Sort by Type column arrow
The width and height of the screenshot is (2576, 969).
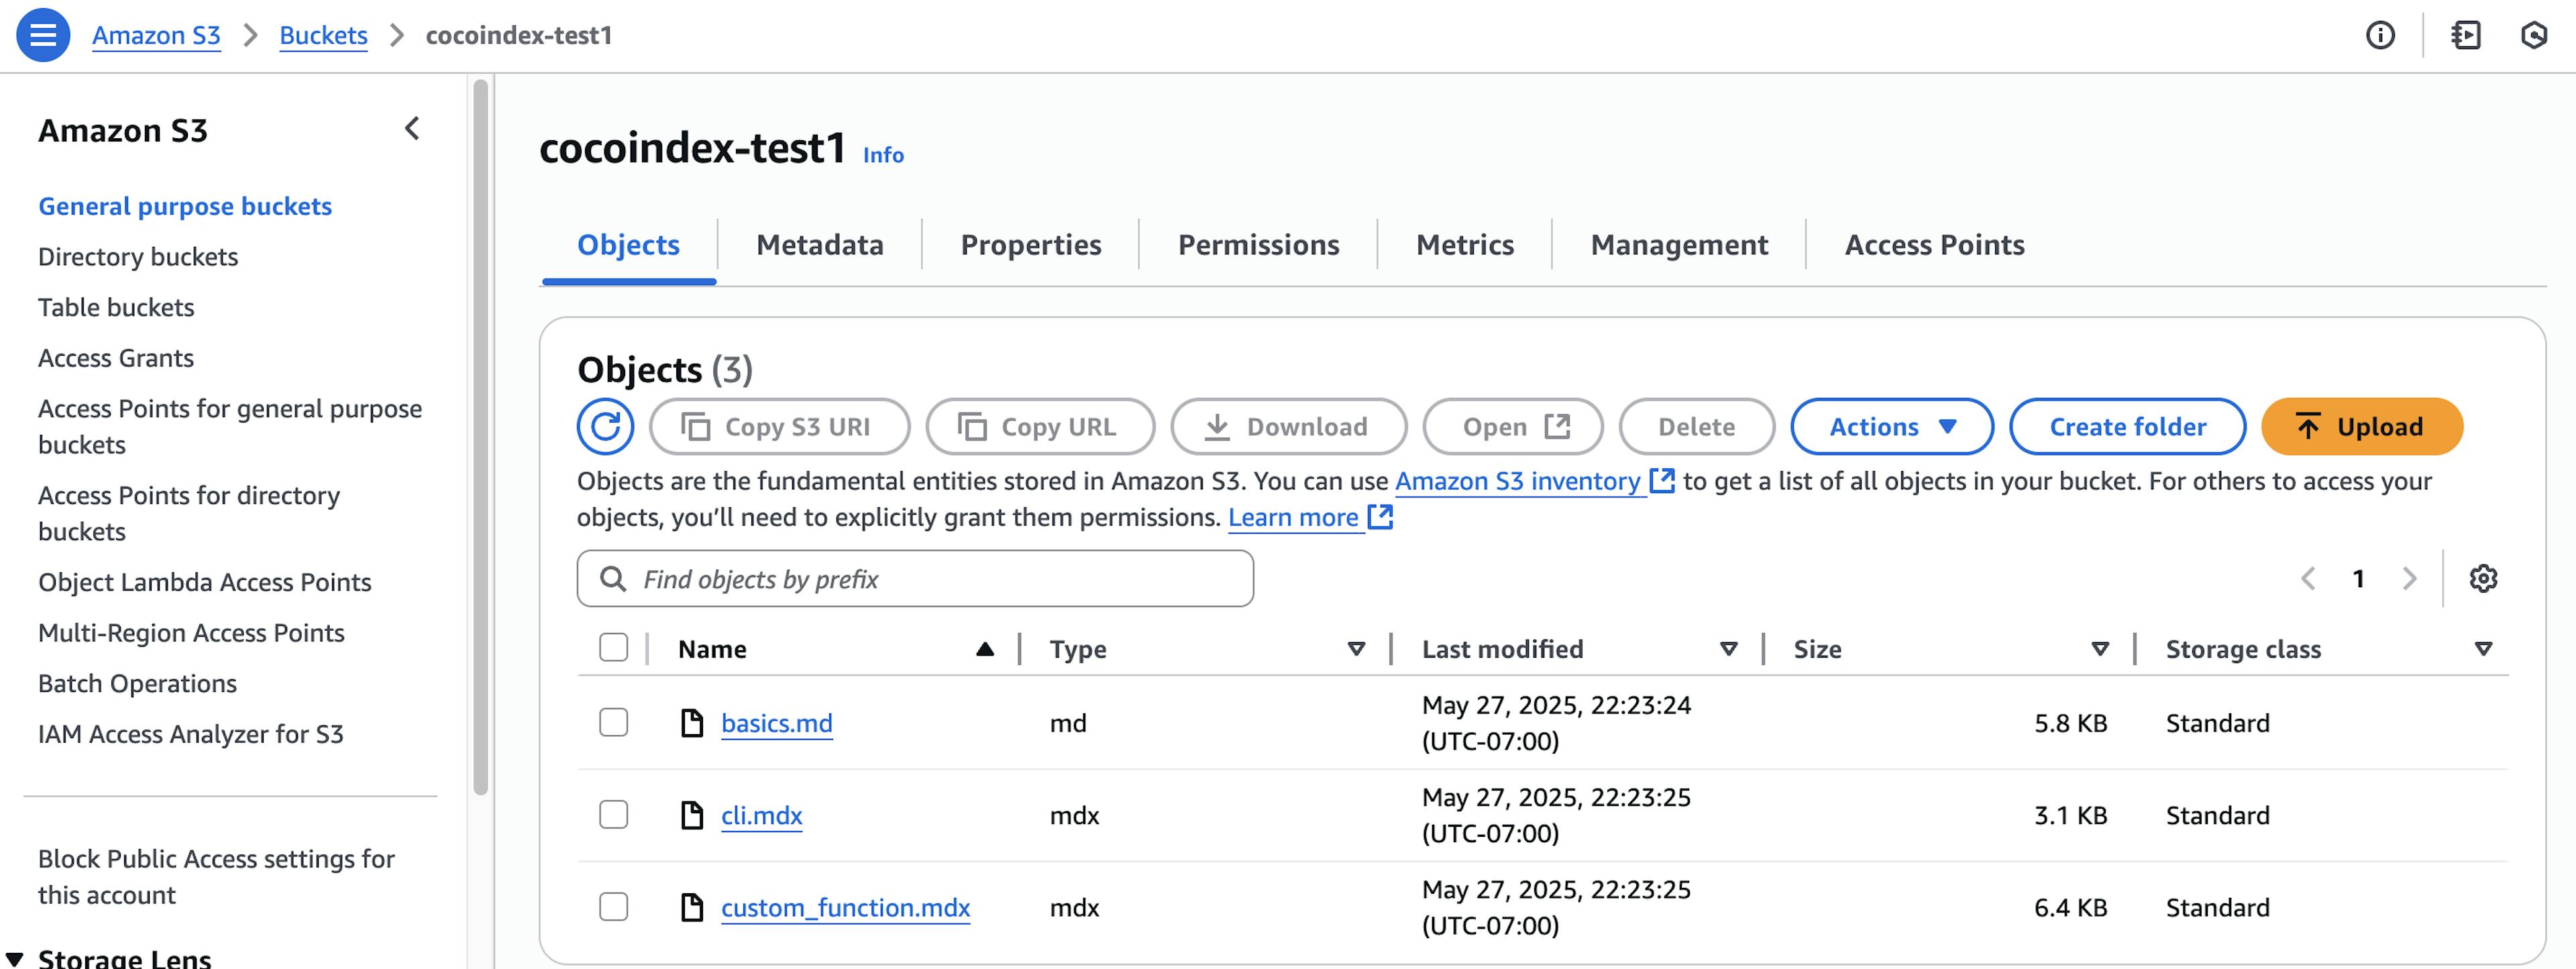click(x=1356, y=649)
